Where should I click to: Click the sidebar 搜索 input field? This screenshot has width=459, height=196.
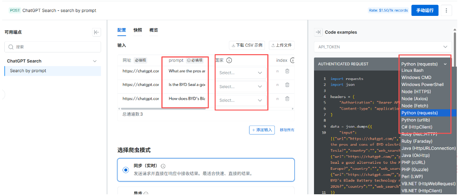[x=52, y=47]
